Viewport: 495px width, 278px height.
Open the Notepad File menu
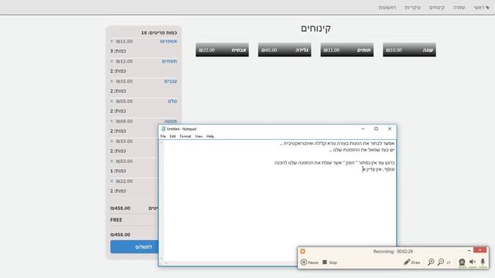(163, 136)
